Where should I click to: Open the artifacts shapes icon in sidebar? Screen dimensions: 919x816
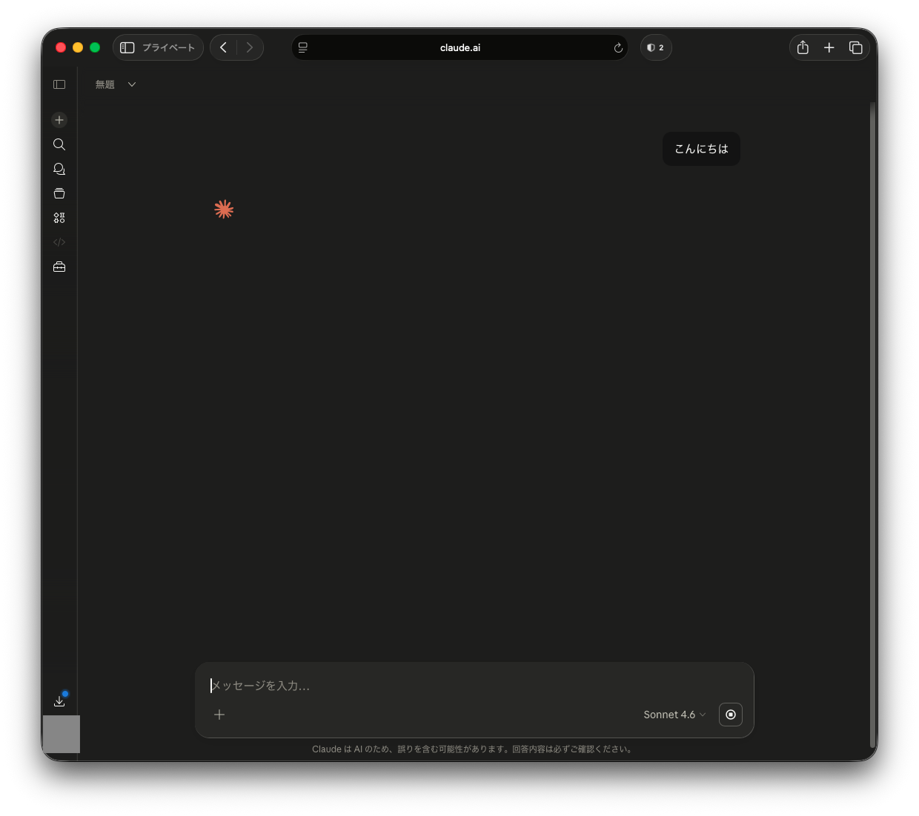(x=59, y=218)
